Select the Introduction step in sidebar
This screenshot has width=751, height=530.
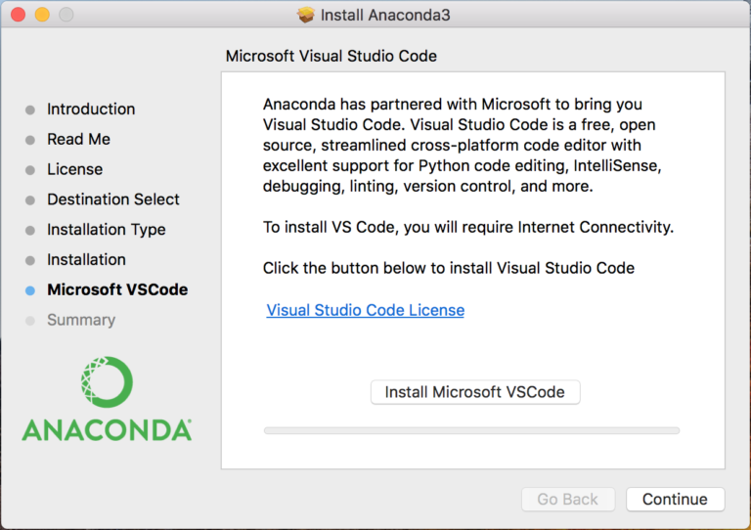pyautogui.click(x=91, y=109)
